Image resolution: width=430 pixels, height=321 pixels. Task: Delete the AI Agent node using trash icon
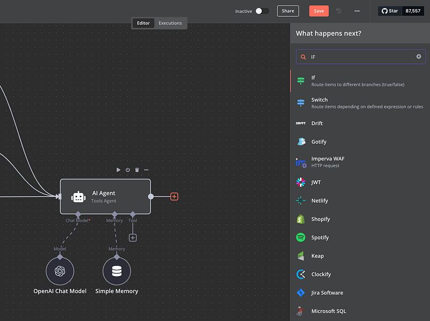[137, 170]
